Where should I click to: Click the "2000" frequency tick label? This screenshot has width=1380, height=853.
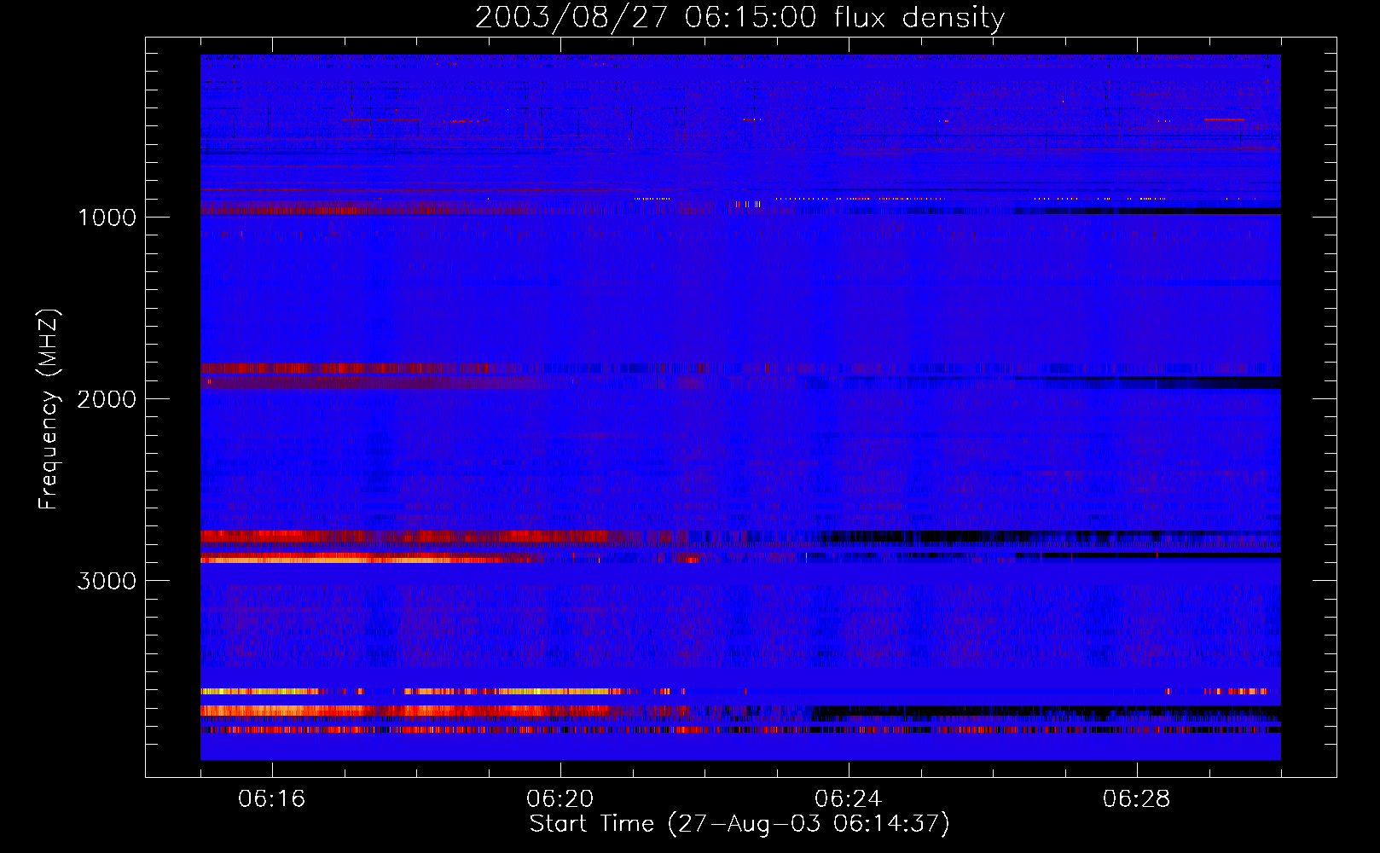(x=107, y=399)
